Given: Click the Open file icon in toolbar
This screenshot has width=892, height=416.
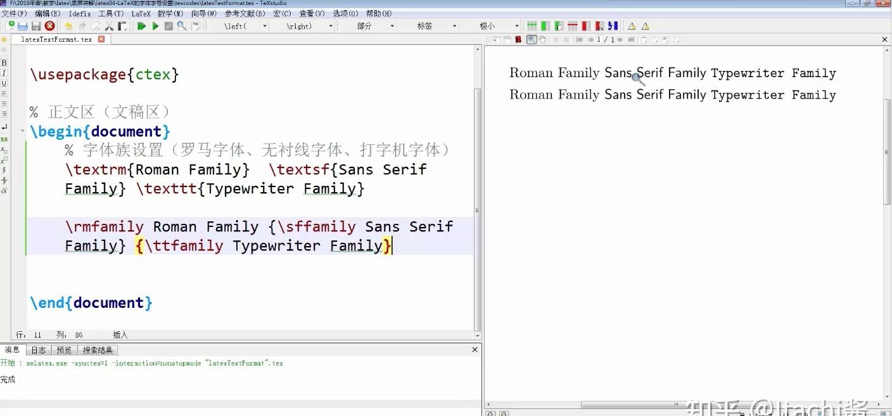Looking at the screenshot, I should [x=23, y=26].
